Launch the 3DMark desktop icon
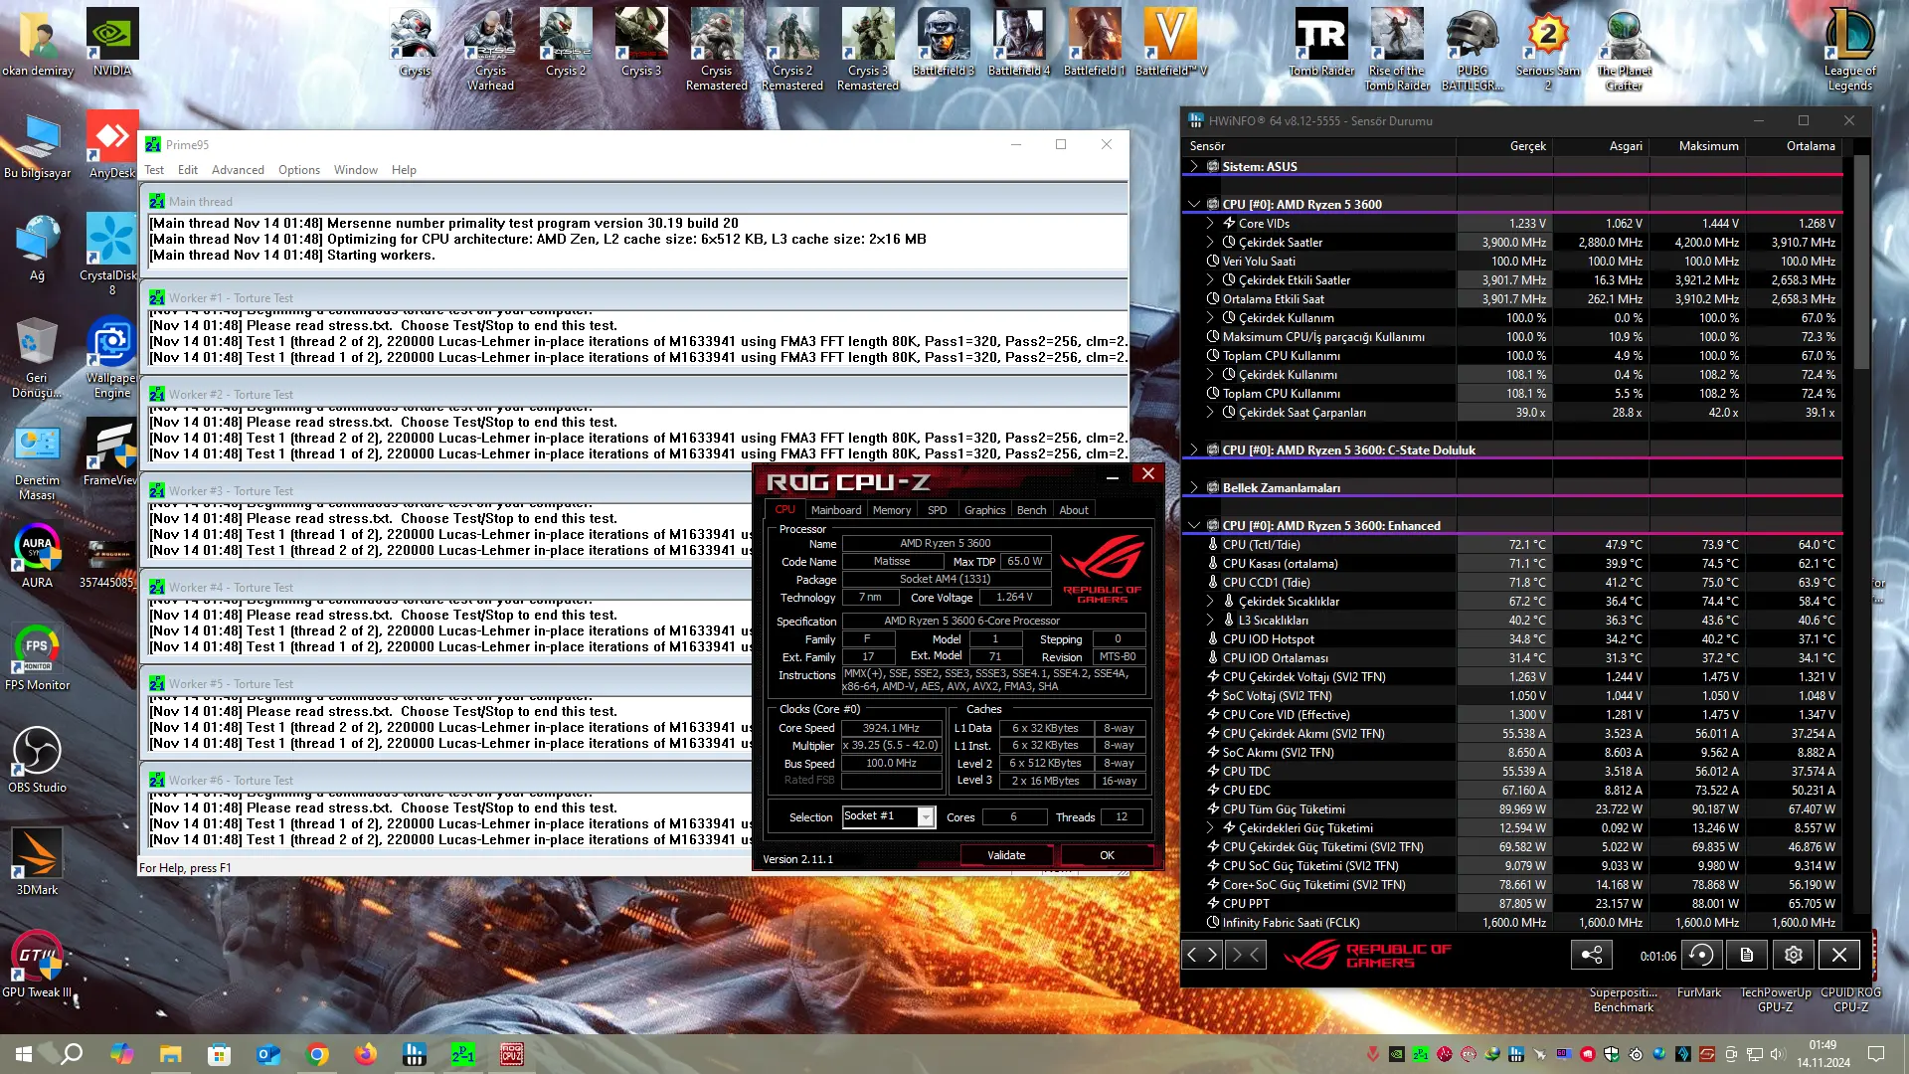This screenshot has width=1909, height=1074. pos(37,862)
